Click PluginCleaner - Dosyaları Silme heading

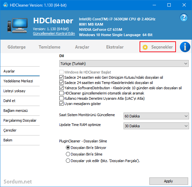click(x=83, y=141)
